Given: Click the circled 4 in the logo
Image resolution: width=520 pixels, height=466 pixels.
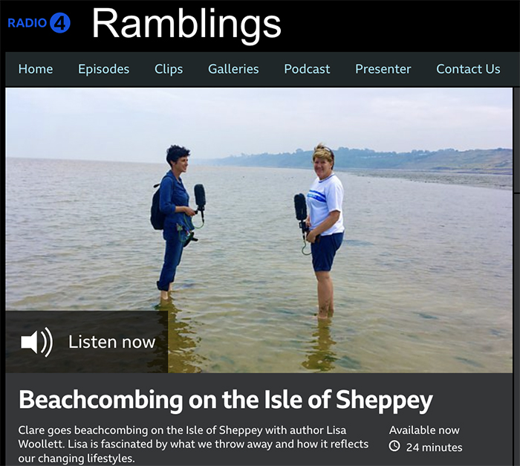Looking at the screenshot, I should (60, 23).
